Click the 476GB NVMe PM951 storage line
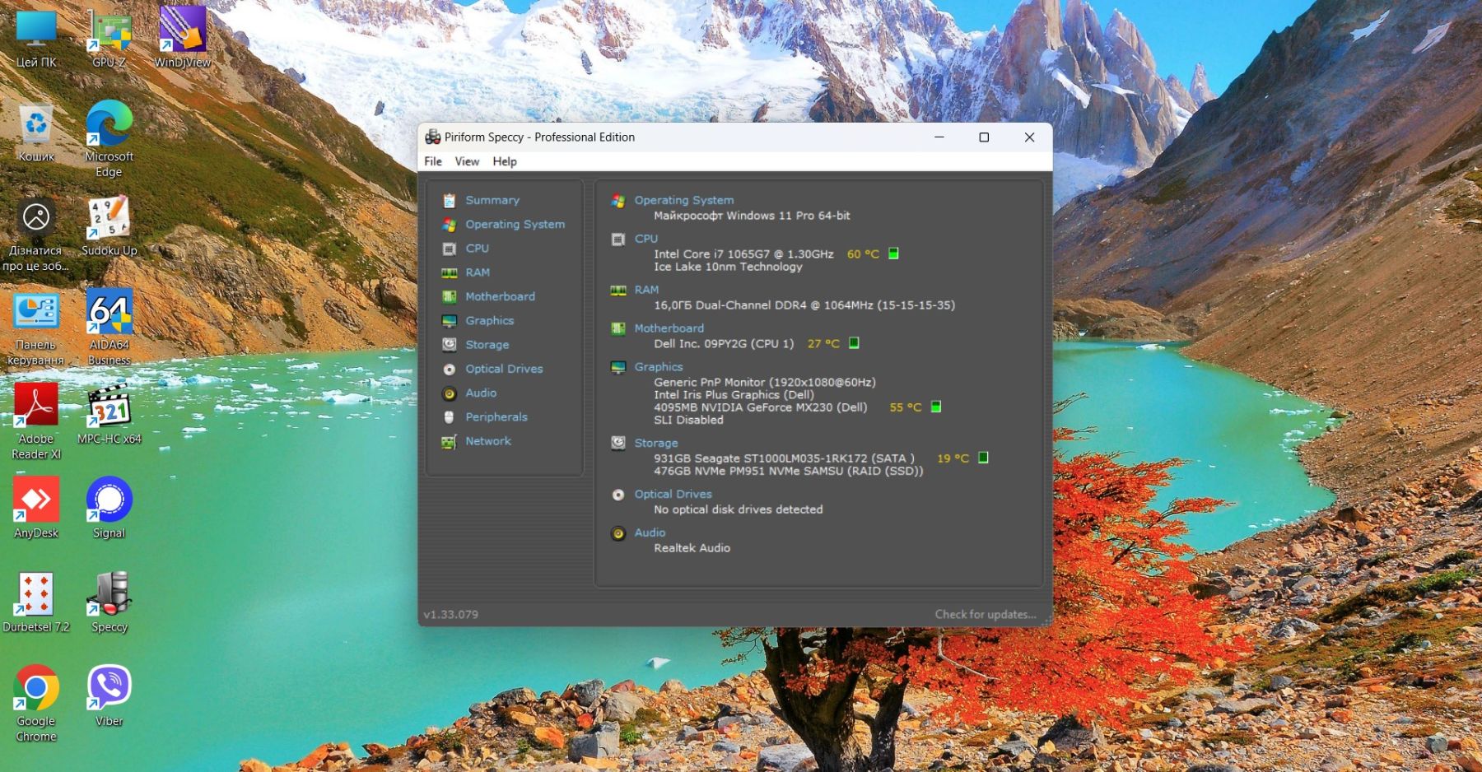Screen dimensions: 1482x772 (x=788, y=471)
